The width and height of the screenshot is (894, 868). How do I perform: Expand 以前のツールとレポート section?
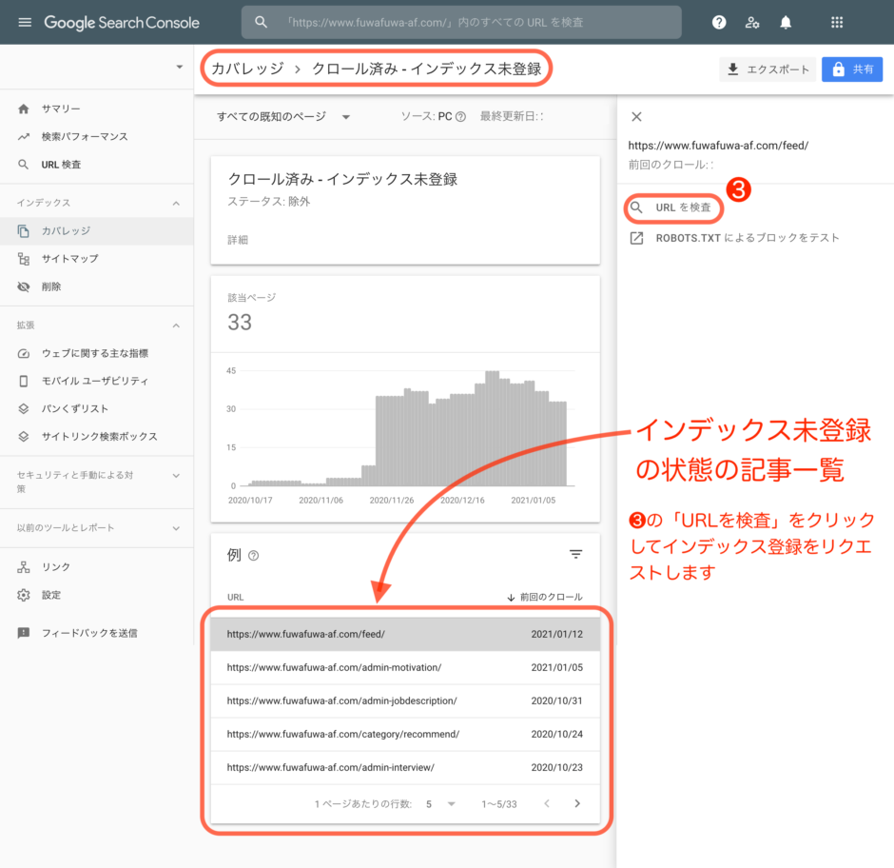pos(176,528)
